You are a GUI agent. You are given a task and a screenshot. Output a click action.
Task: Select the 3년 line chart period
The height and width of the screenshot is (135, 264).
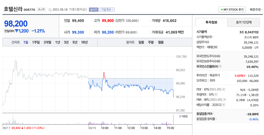[66, 42]
